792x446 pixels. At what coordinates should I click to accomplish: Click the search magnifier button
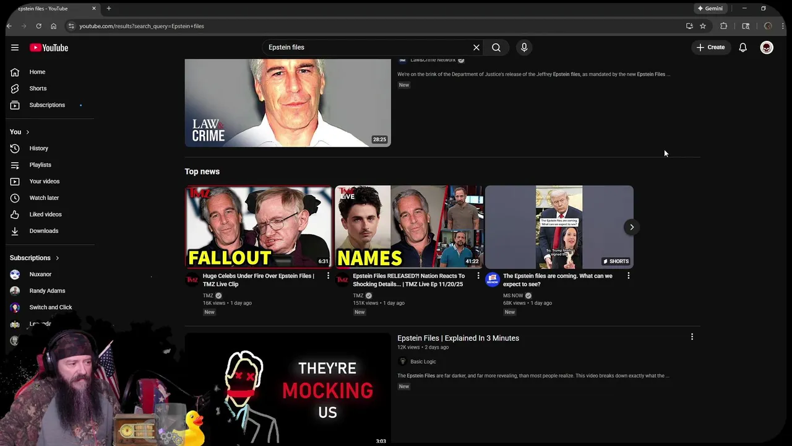(x=496, y=47)
